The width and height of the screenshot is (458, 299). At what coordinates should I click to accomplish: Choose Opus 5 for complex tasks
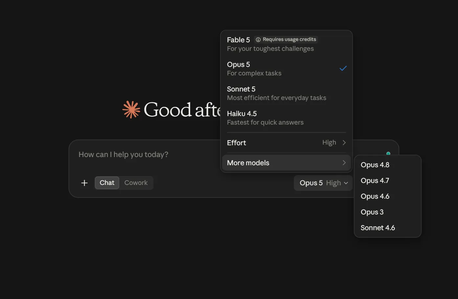(x=286, y=69)
